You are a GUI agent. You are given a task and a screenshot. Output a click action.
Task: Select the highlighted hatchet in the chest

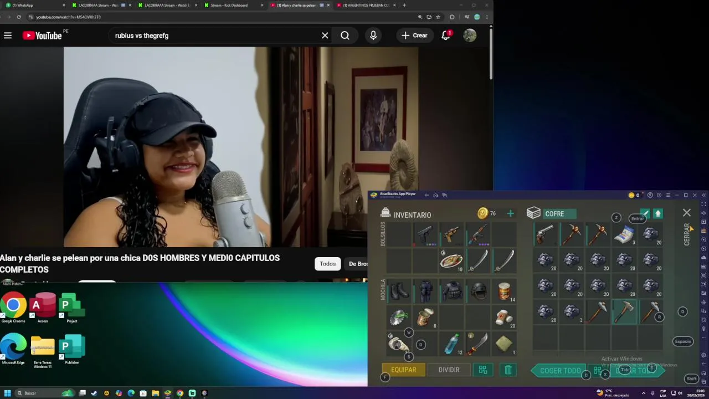point(624,312)
